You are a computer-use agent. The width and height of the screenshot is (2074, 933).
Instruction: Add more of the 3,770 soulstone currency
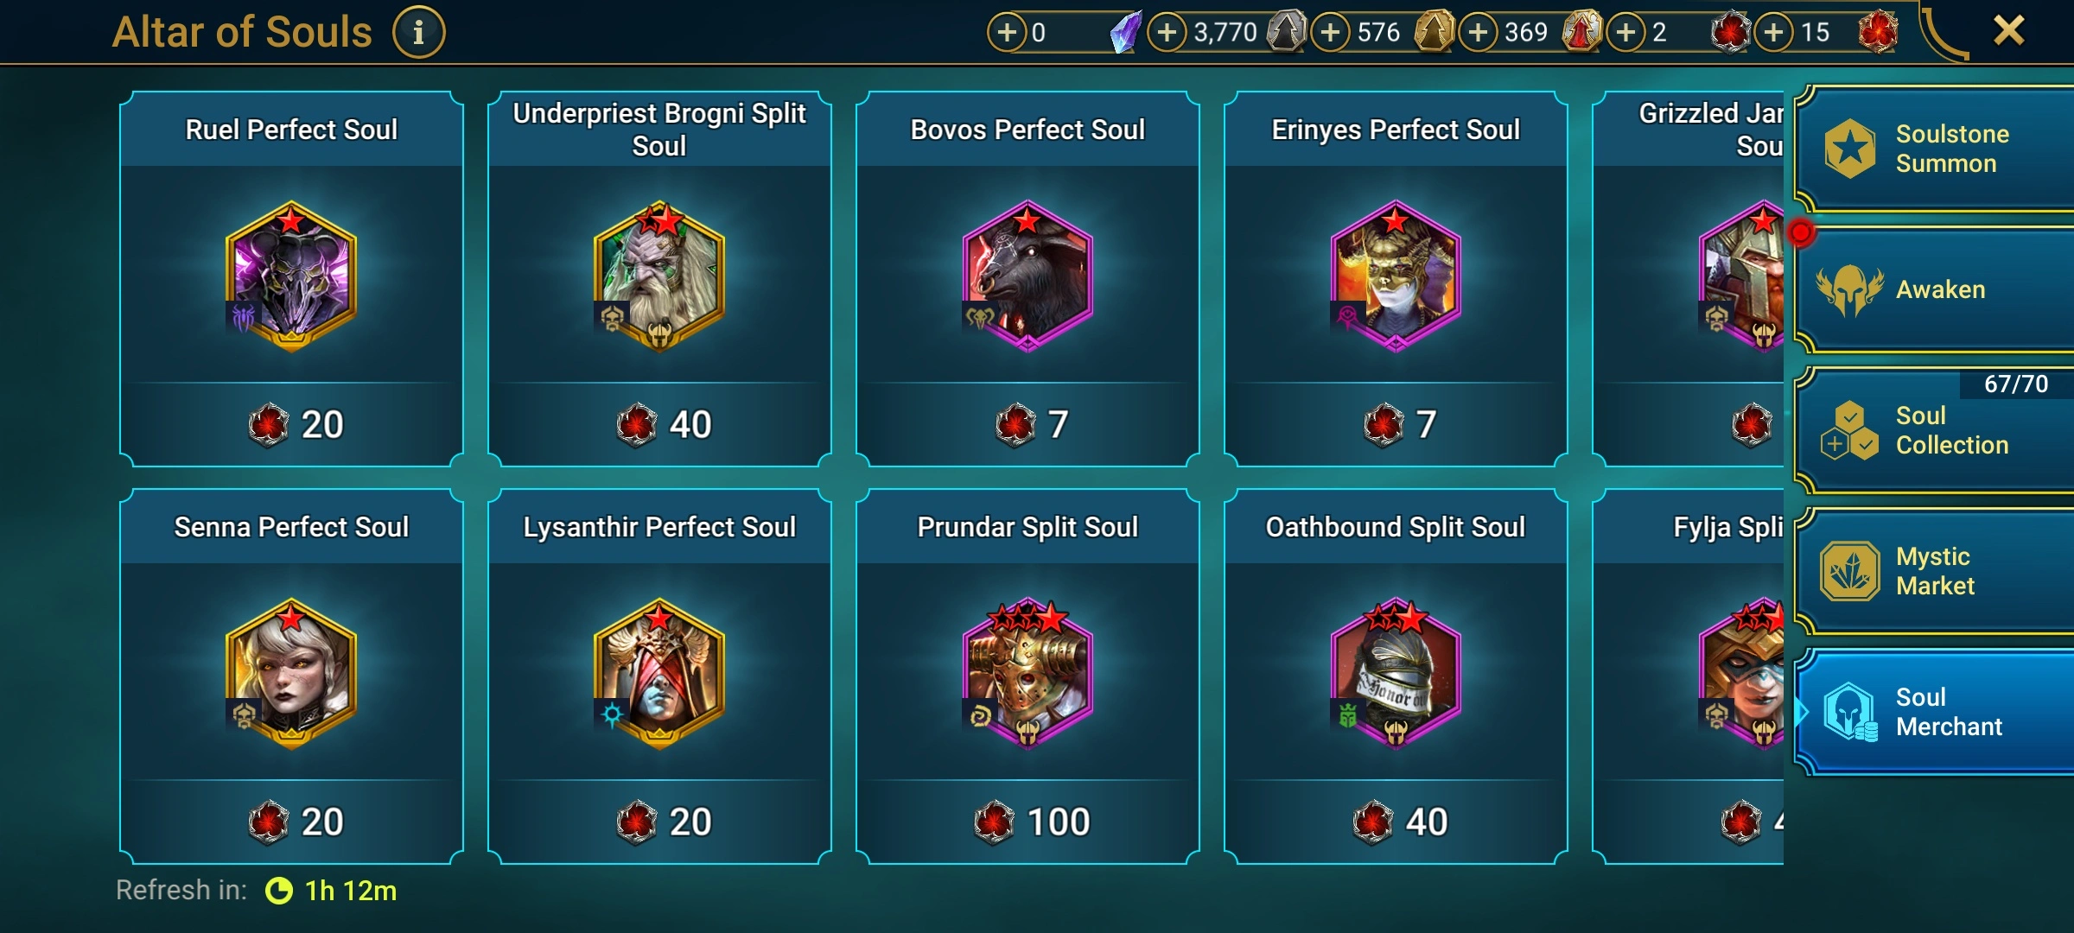pos(1167,33)
